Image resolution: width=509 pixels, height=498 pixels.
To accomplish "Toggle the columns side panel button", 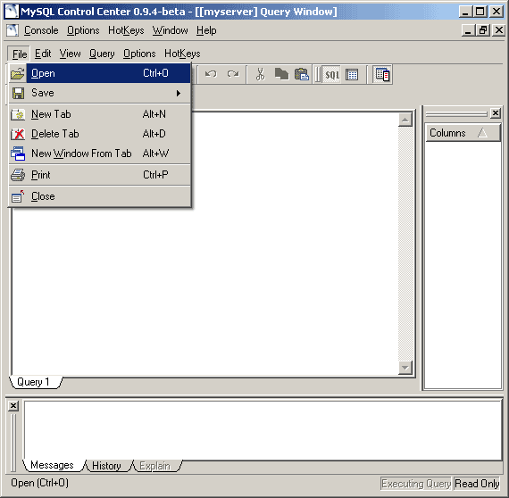I will pyautogui.click(x=382, y=75).
